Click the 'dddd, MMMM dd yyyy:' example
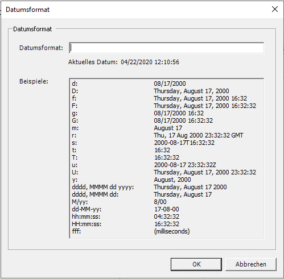Image resolution: width=284 pixels, height=279 pixels. coord(166,187)
